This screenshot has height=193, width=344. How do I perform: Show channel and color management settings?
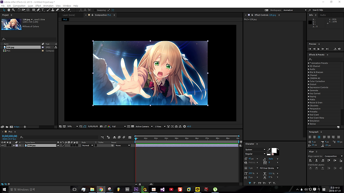coord(109,127)
